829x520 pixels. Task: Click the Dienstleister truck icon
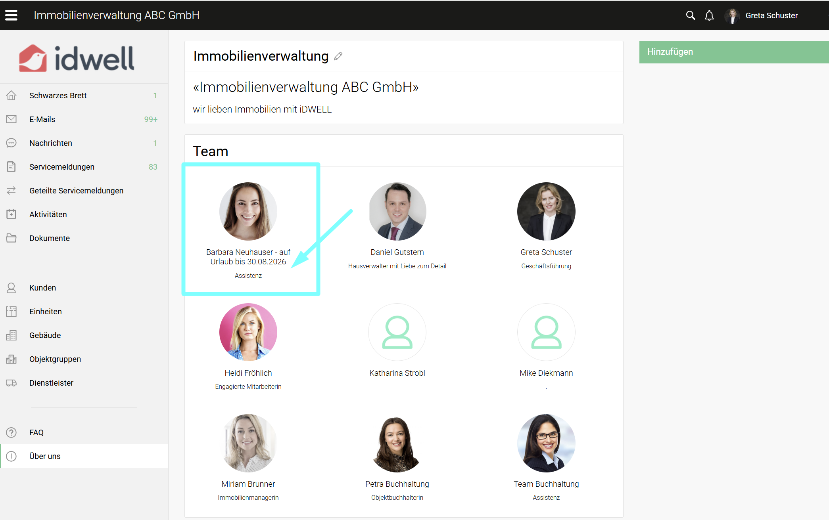click(12, 383)
